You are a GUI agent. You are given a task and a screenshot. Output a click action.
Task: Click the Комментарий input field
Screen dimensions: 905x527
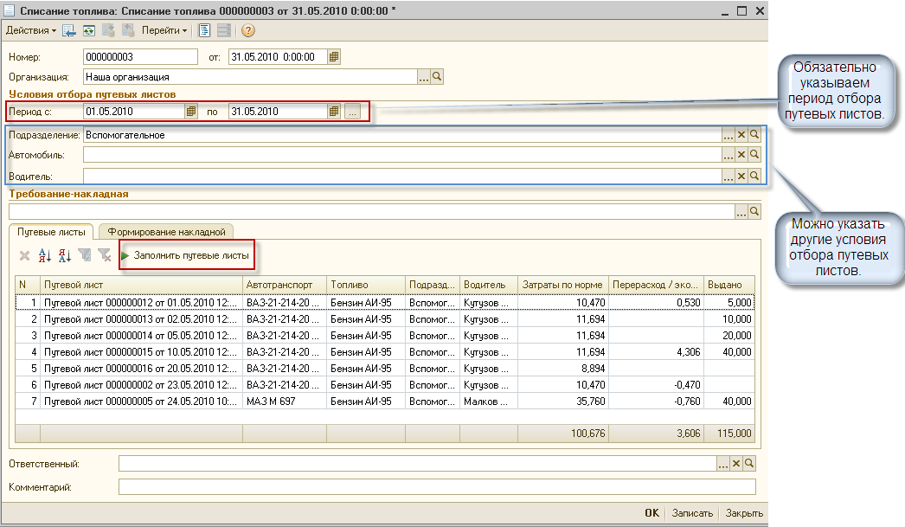(437, 487)
